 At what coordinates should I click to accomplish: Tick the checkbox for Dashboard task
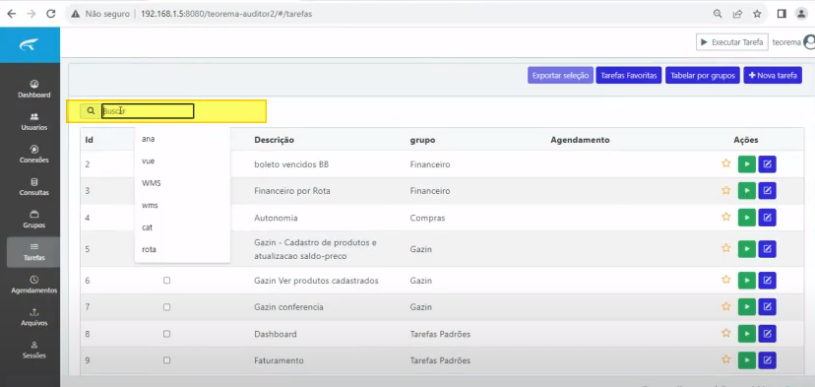click(167, 334)
